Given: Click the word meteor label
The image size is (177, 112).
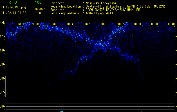Looking at the screenshot, I should [x=40, y=9].
